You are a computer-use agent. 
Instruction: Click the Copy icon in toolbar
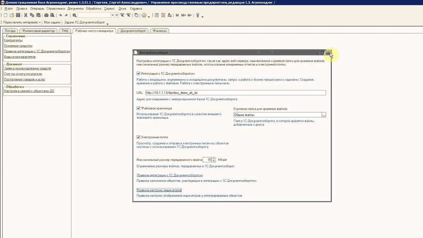pyautogui.click(x=32, y=15)
